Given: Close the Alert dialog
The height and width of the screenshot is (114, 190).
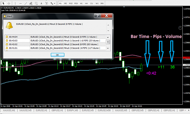Looking at the screenshot, I should 106,15.
